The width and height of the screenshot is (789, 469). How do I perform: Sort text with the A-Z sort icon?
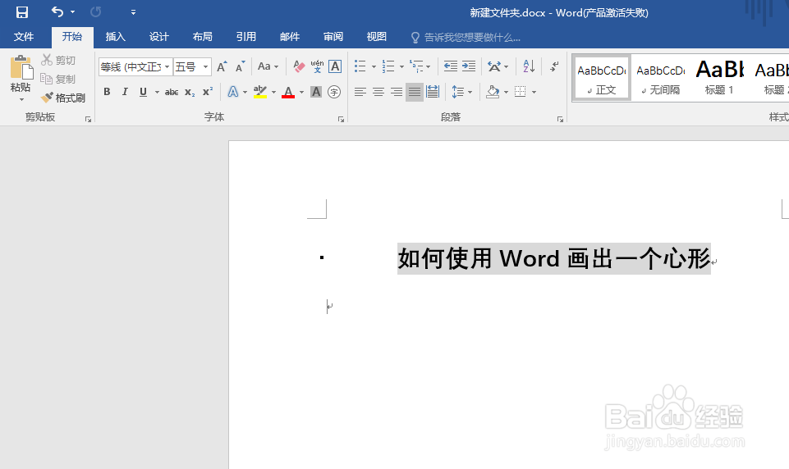click(x=529, y=66)
